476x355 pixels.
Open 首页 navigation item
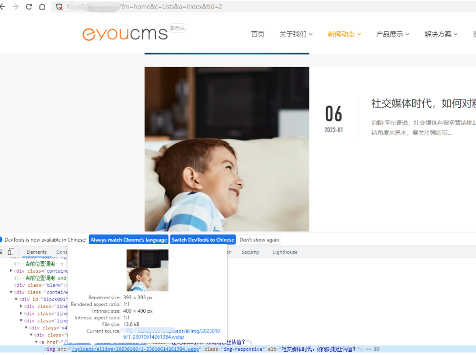point(258,34)
